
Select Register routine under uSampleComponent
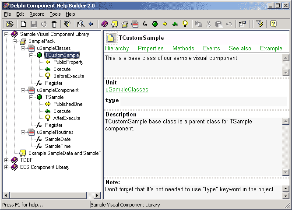pos(54,125)
